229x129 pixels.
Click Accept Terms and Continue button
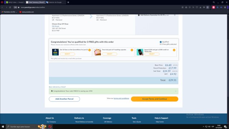(x=155, y=99)
